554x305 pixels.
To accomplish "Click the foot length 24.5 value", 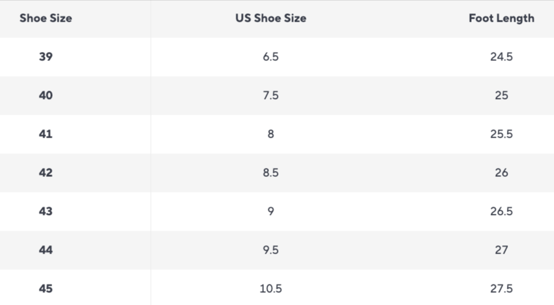I will coord(501,57).
